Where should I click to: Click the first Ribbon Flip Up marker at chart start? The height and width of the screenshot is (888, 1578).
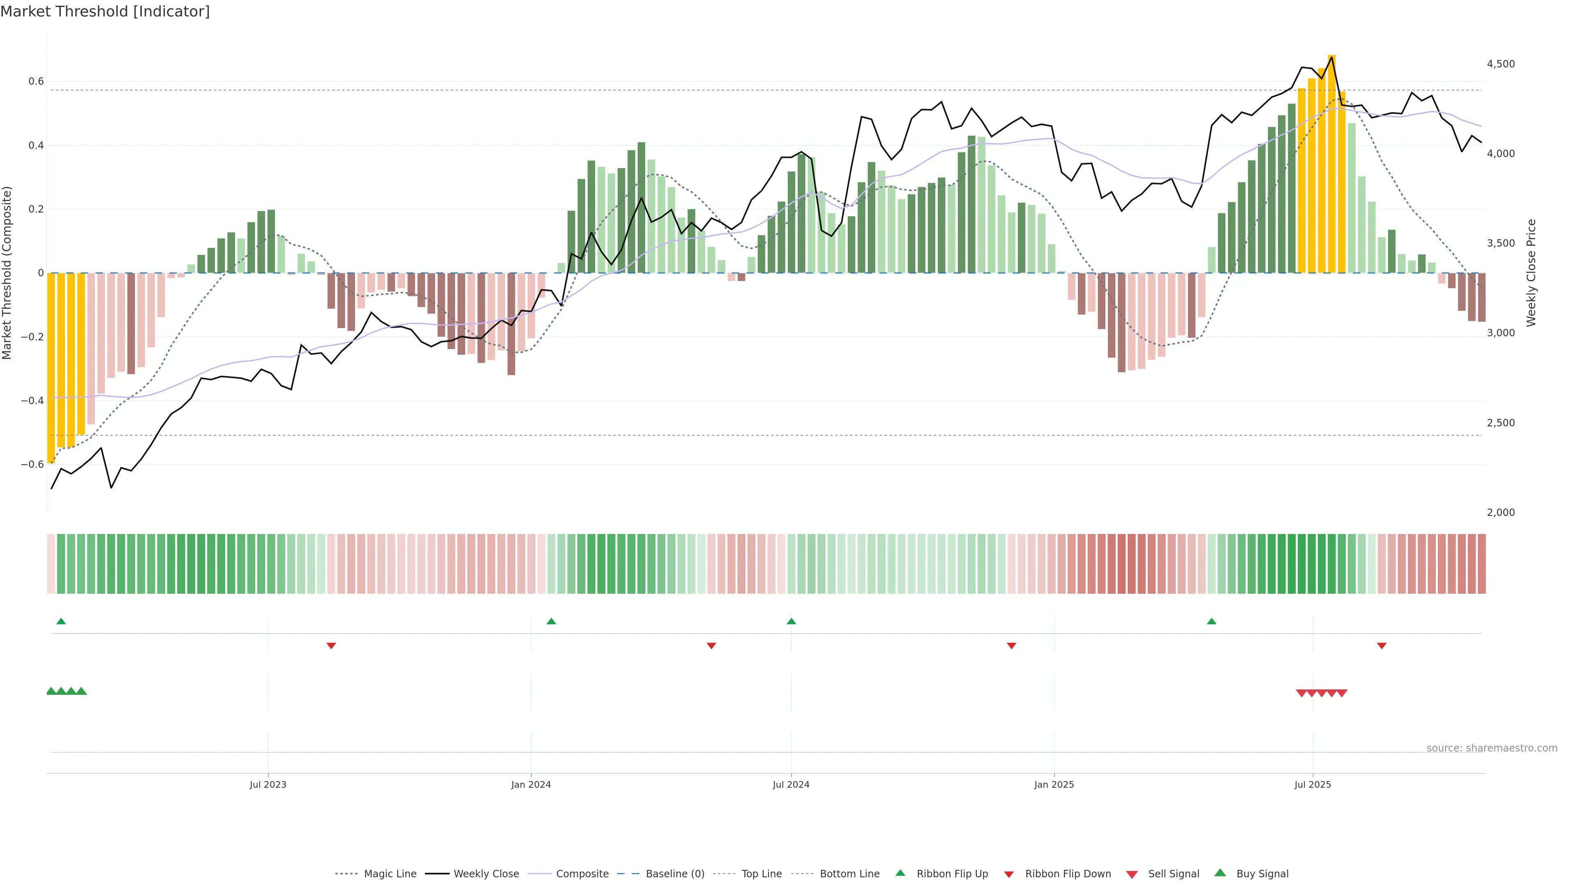(x=61, y=622)
